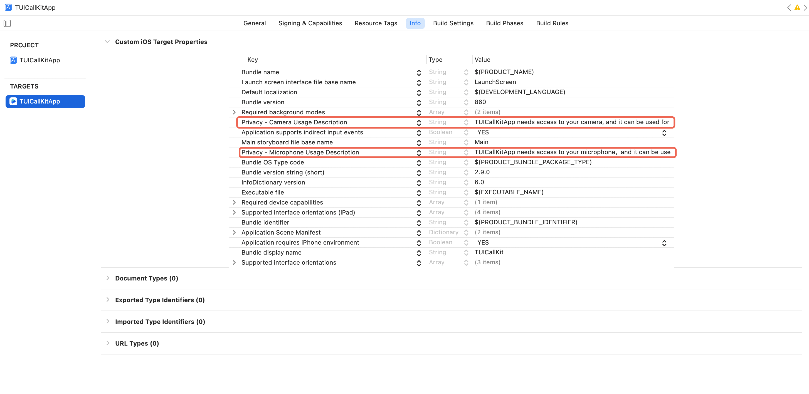The width and height of the screenshot is (809, 394).
Task: Expand Document Types section
Action: tap(108, 278)
